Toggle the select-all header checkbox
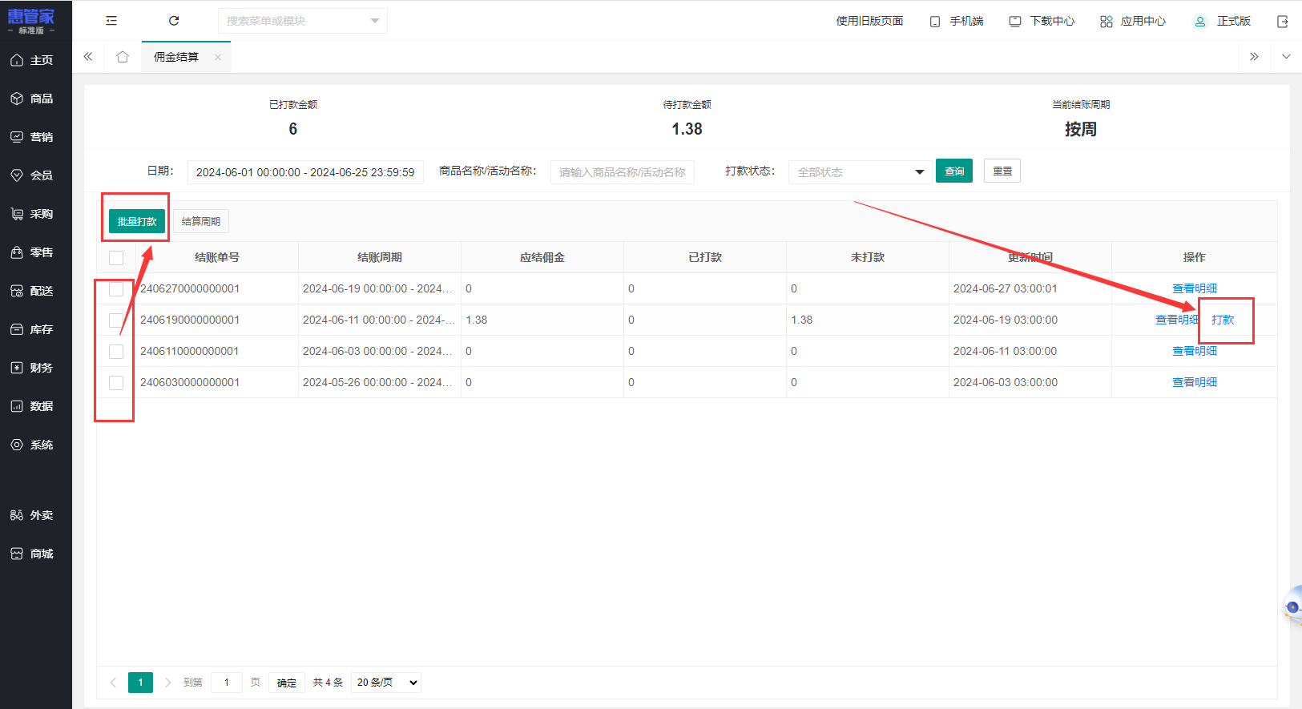The height and width of the screenshot is (709, 1302). coord(116,258)
